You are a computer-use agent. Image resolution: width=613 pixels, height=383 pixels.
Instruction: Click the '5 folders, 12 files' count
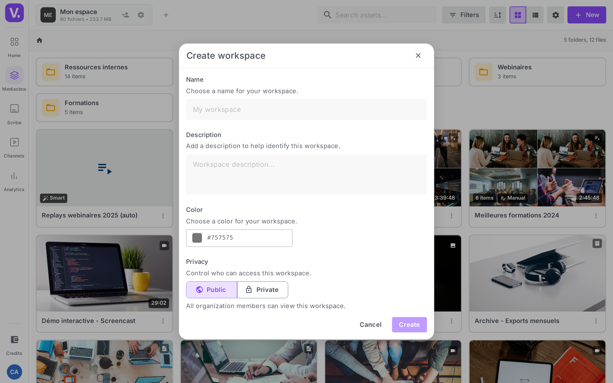[x=585, y=40]
